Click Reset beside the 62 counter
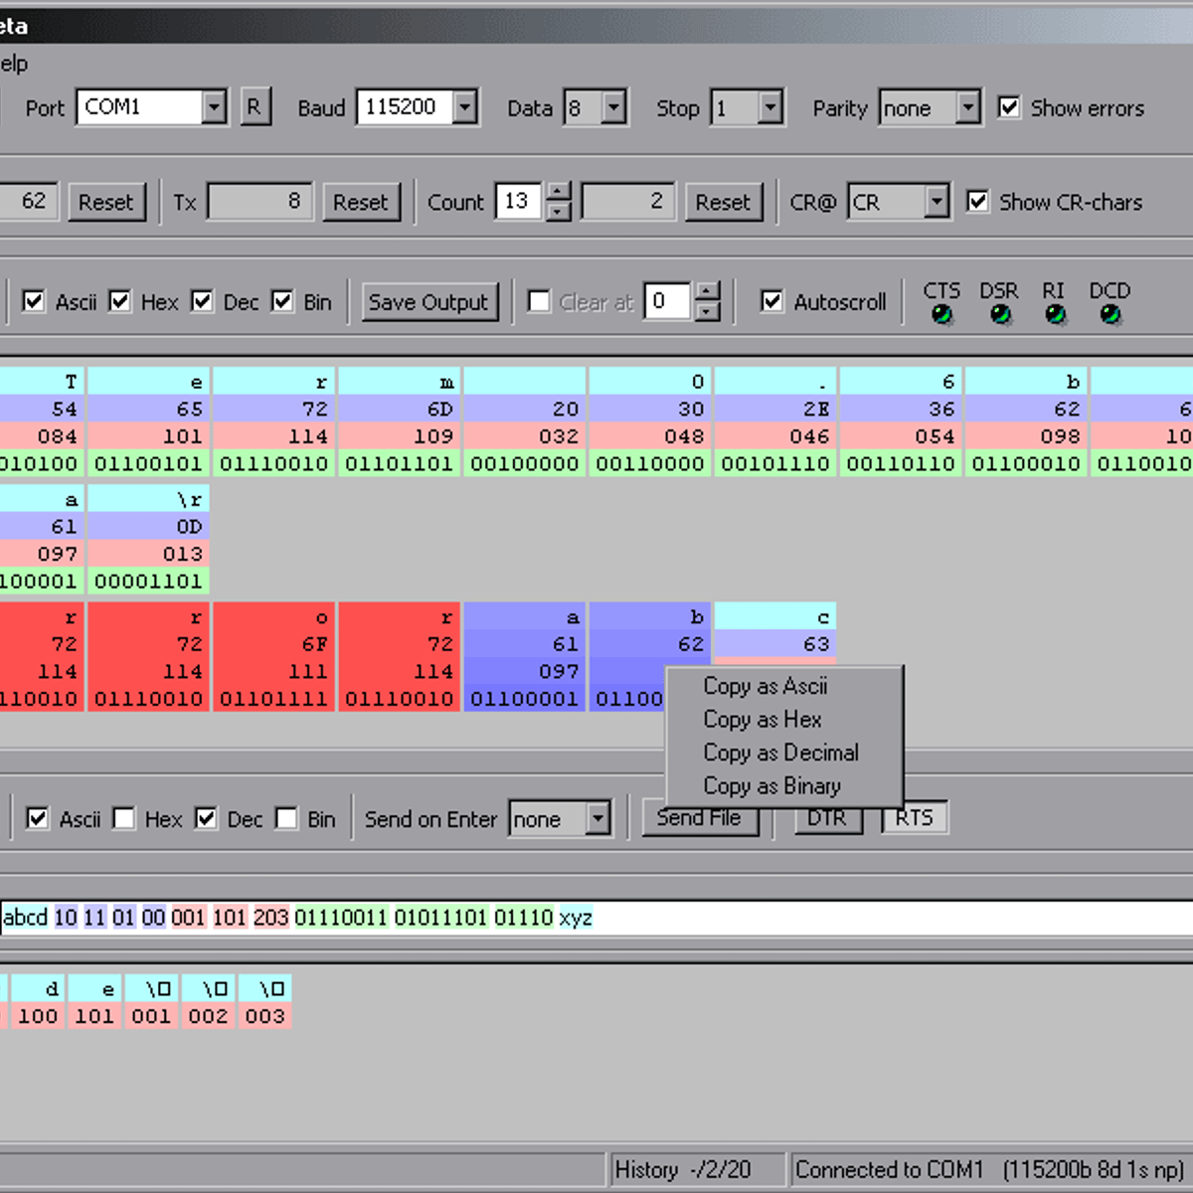Viewport: 1193px width, 1193px height. click(105, 203)
